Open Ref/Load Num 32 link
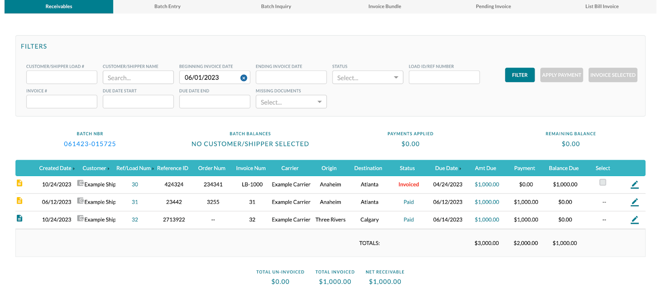The image size is (661, 294). (x=135, y=220)
